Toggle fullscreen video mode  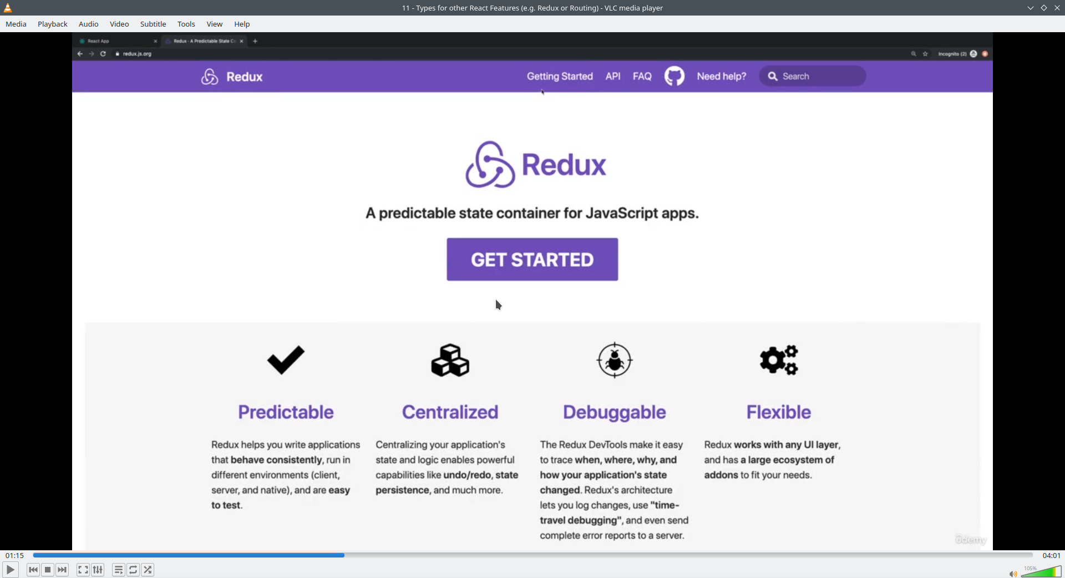[x=83, y=570]
